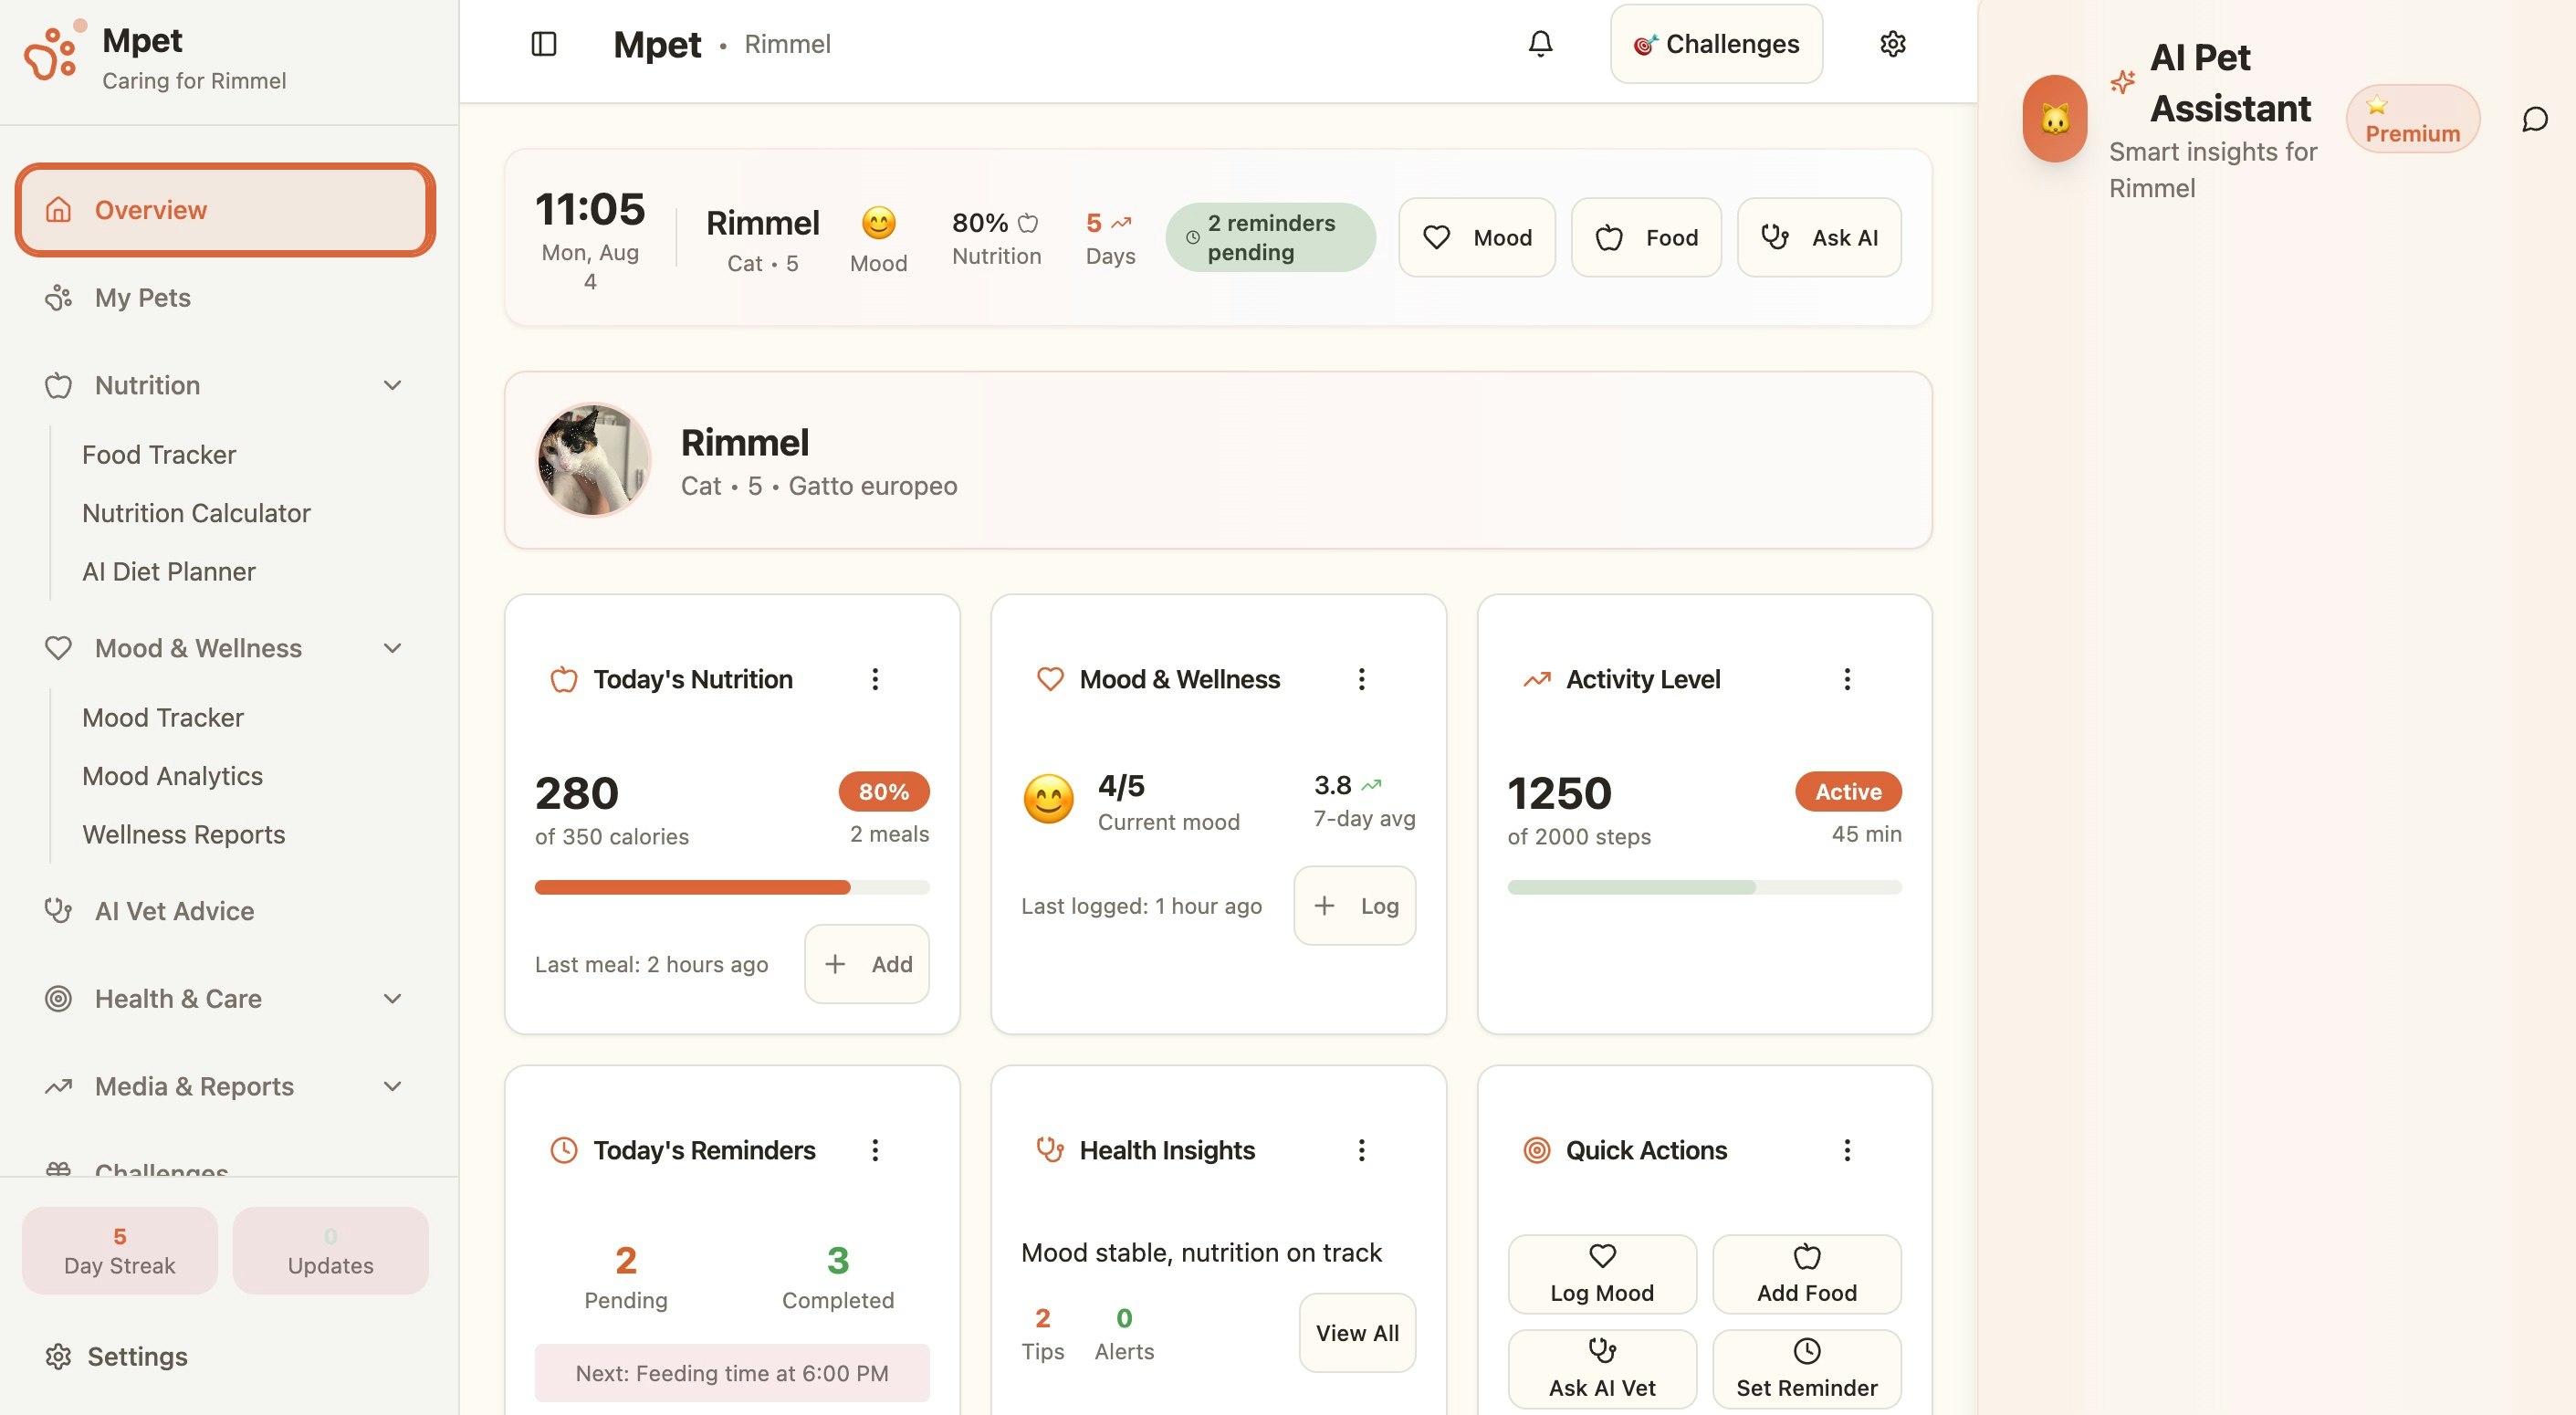This screenshot has width=2576, height=1415.
Task: Click the Set Reminder quick action
Action: 1806,1368
